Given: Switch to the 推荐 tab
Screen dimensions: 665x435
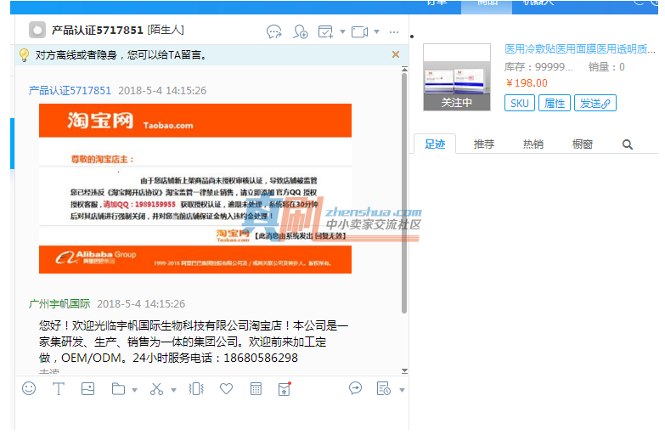Looking at the screenshot, I should 484,144.
